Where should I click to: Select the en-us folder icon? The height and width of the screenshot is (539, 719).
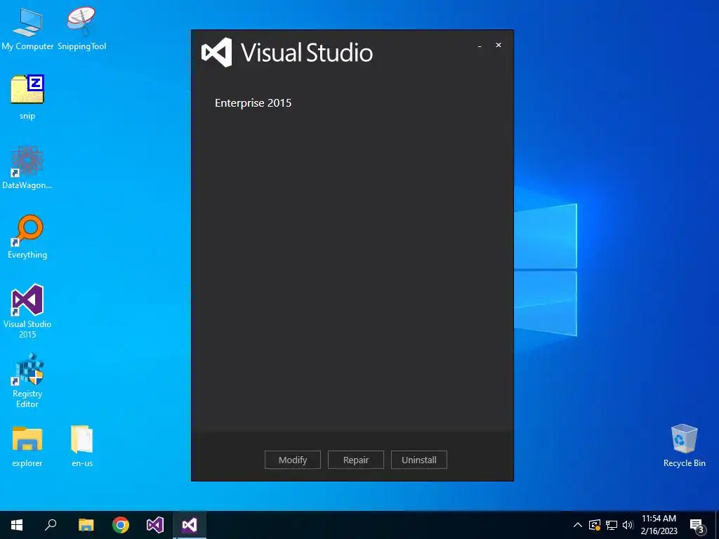82,446
